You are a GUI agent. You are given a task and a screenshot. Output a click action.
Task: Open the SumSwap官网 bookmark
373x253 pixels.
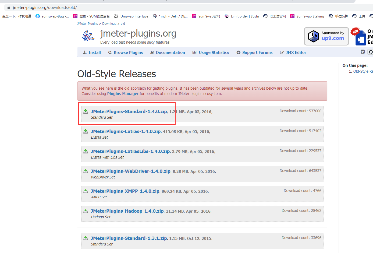(x=206, y=16)
